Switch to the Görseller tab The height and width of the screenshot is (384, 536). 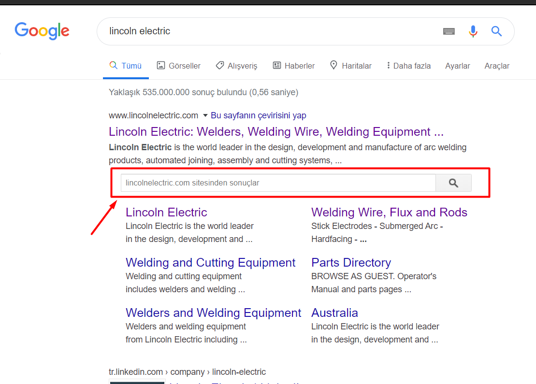pyautogui.click(x=179, y=66)
